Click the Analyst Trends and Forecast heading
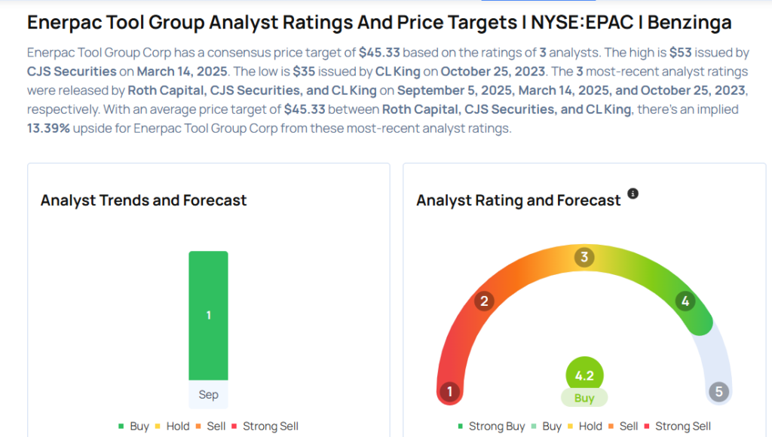772x437 pixels. pos(143,200)
